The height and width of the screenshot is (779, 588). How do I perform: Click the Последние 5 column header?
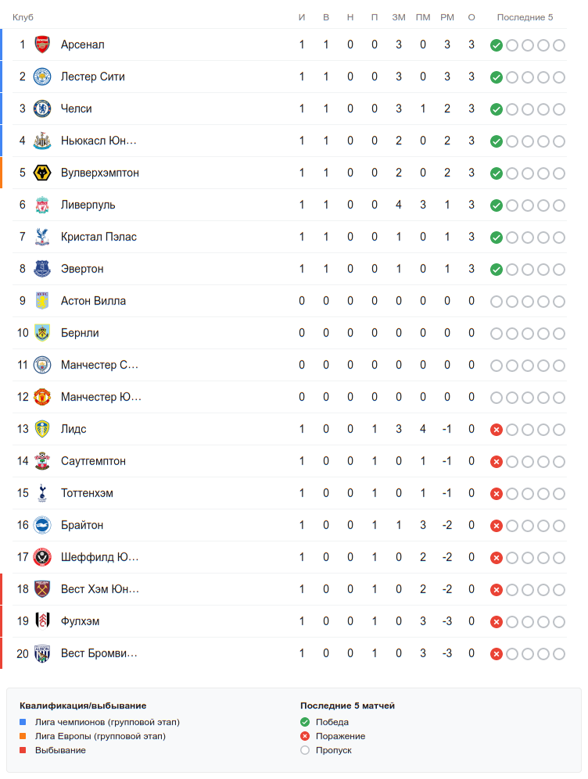pos(525,17)
